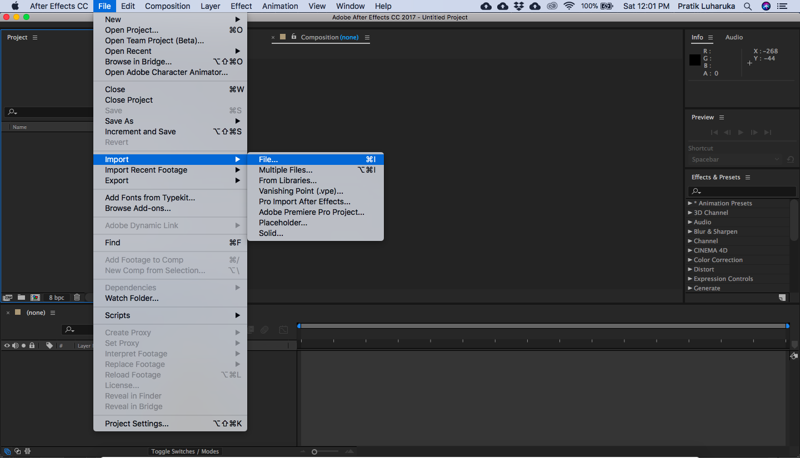The image size is (800, 458).
Task: Click Browse Add-ons... in File menu
Action: (x=170, y=208)
